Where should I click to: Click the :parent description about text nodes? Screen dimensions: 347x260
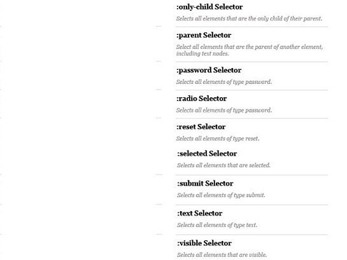click(250, 50)
